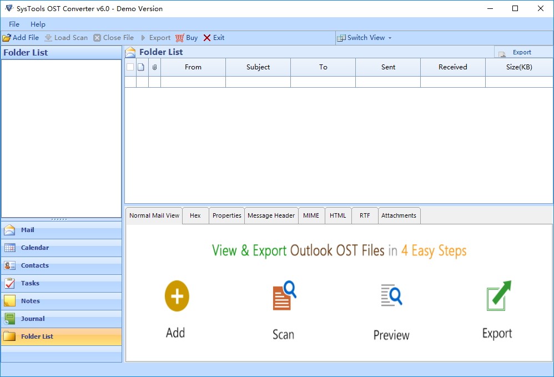Switch to the Message Header tab
The width and height of the screenshot is (554, 377).
pos(271,215)
